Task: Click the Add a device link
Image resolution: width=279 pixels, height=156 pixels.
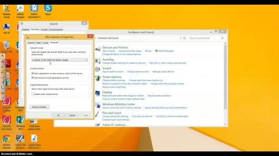Action: pyautogui.click(x=109, y=51)
